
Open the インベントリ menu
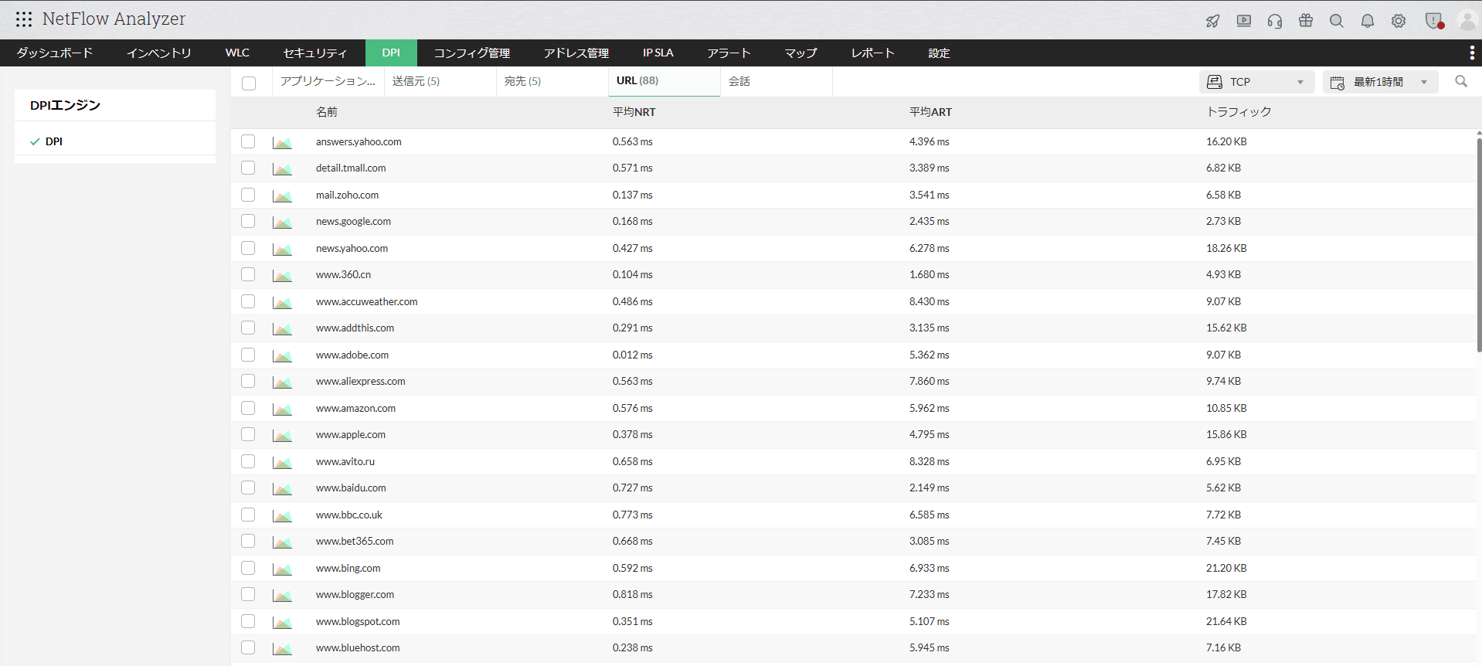click(159, 53)
